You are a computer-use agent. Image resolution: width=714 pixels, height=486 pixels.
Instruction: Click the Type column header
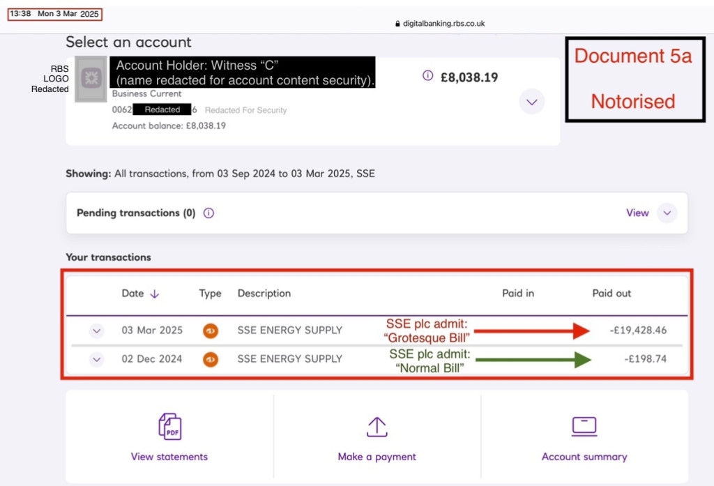pos(210,294)
